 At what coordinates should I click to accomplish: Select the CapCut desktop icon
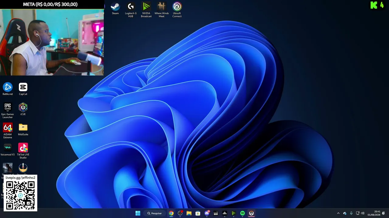pyautogui.click(x=23, y=89)
